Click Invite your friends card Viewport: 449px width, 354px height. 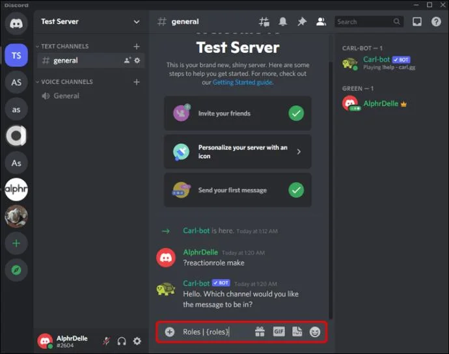(x=238, y=113)
